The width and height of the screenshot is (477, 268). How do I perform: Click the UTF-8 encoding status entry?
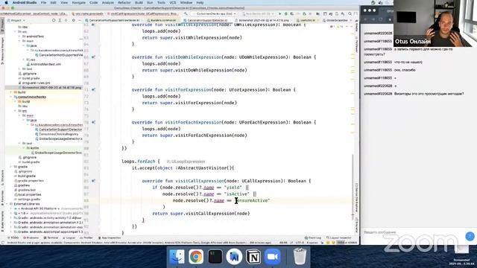point(300,243)
